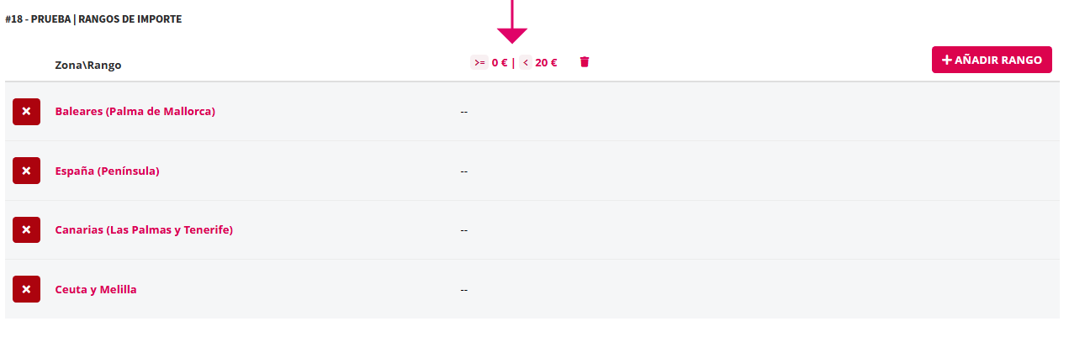
Task: Click the Añadir Rango button
Action: [x=992, y=60]
